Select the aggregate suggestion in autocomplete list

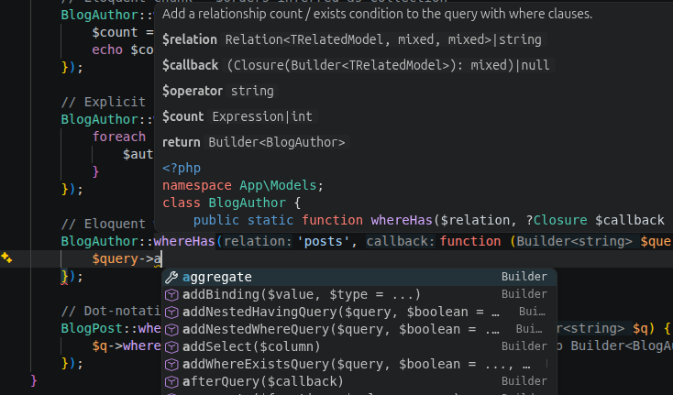(x=359, y=277)
